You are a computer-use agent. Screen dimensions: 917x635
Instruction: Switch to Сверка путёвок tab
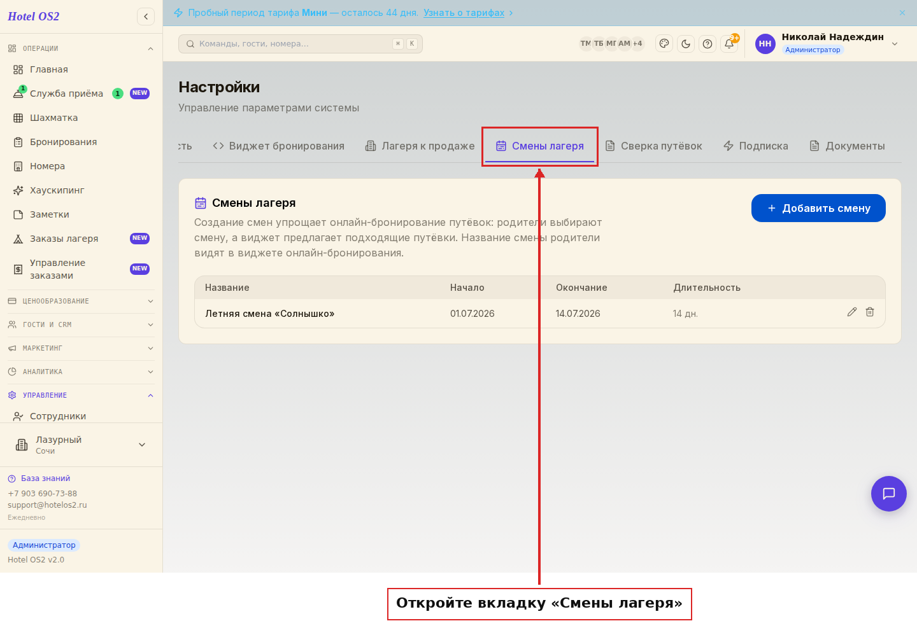coord(653,146)
